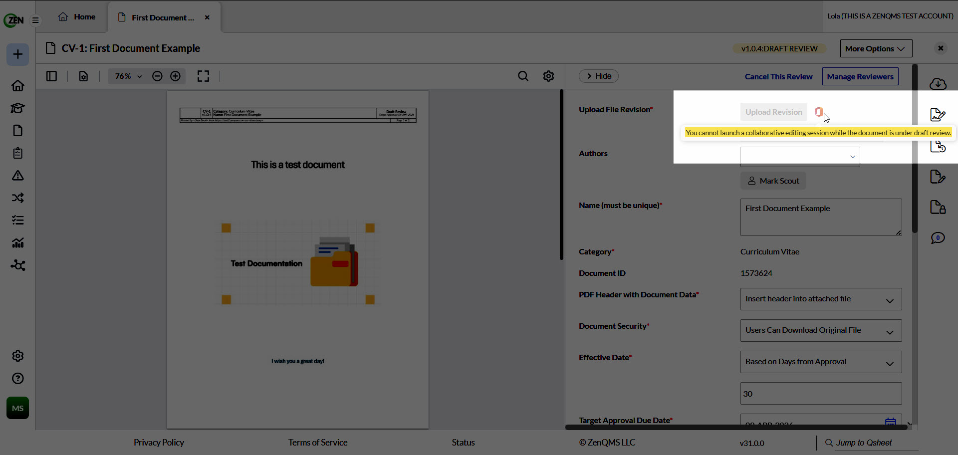
Task: Click the Curriculum Vitae category value
Action: (x=770, y=251)
